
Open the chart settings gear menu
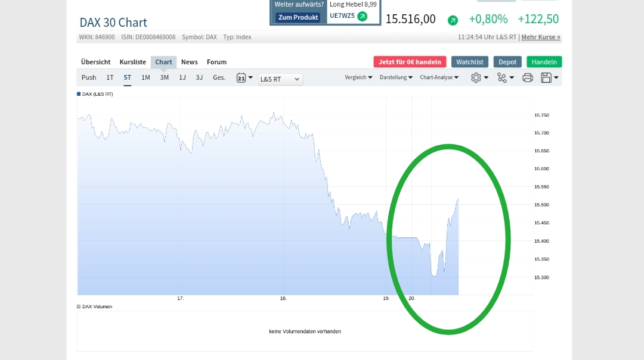[479, 78]
